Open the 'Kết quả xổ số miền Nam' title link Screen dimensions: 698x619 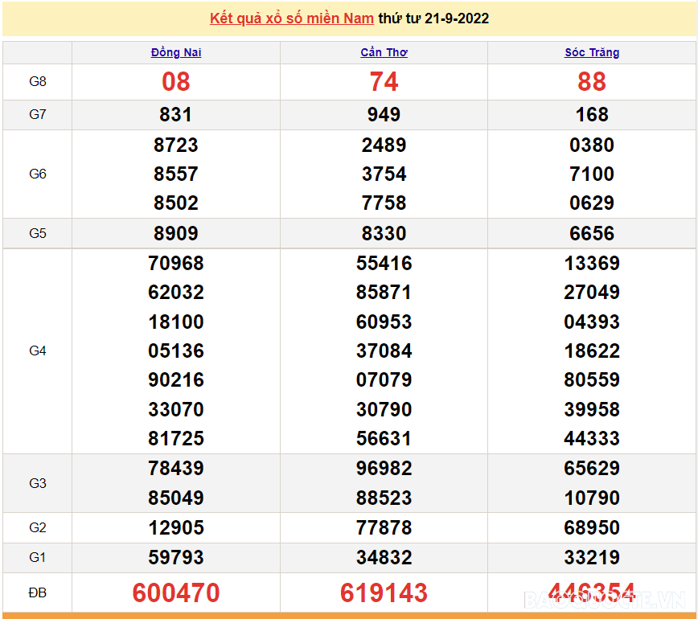[x=293, y=18]
